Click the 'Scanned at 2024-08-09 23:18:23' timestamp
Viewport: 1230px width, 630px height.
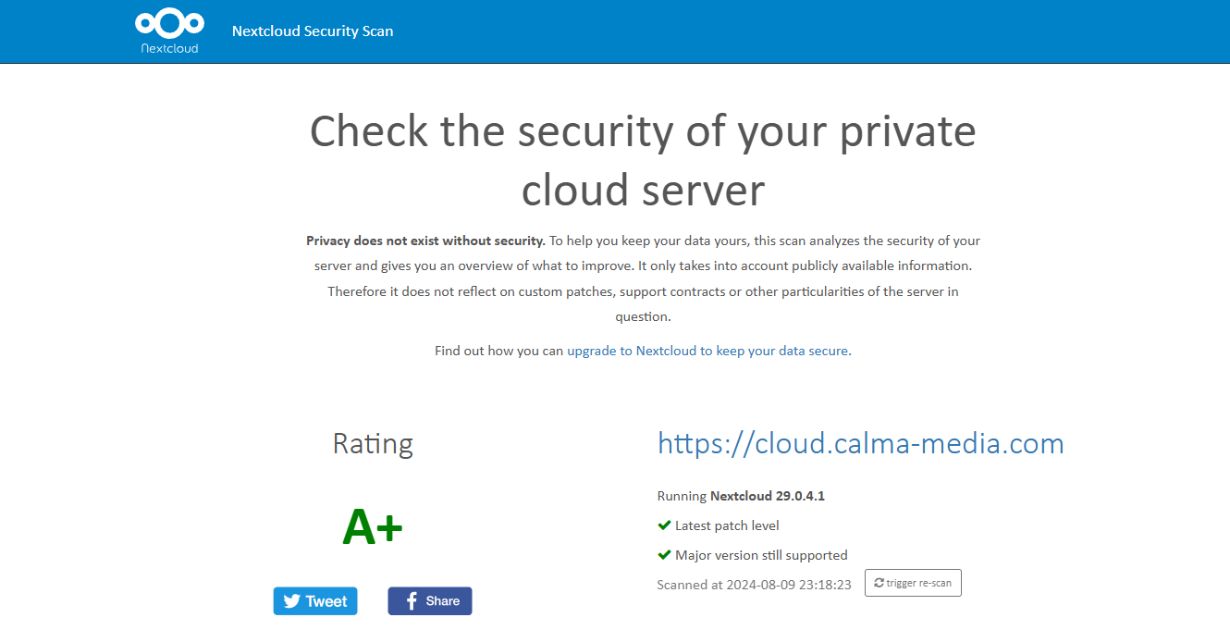pos(755,585)
